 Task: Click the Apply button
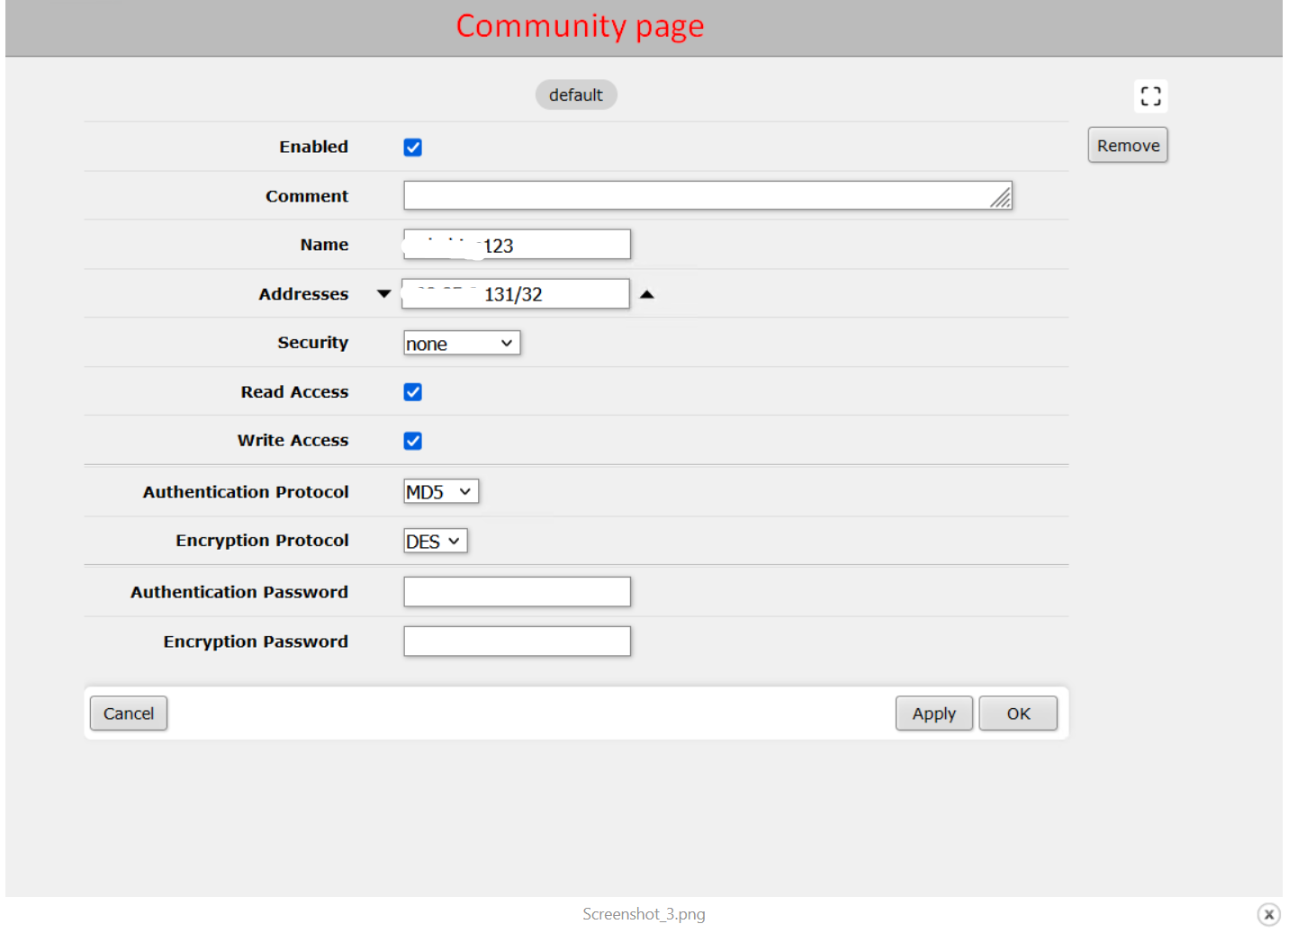(x=934, y=713)
